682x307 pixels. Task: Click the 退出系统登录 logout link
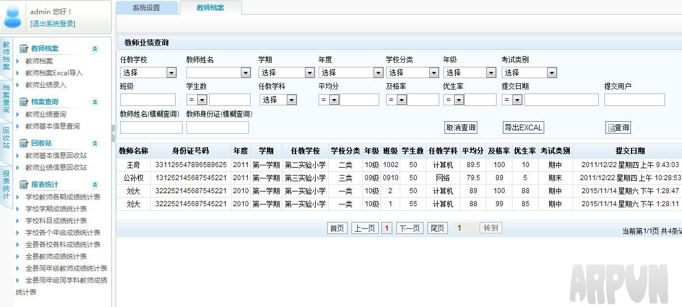pos(53,23)
